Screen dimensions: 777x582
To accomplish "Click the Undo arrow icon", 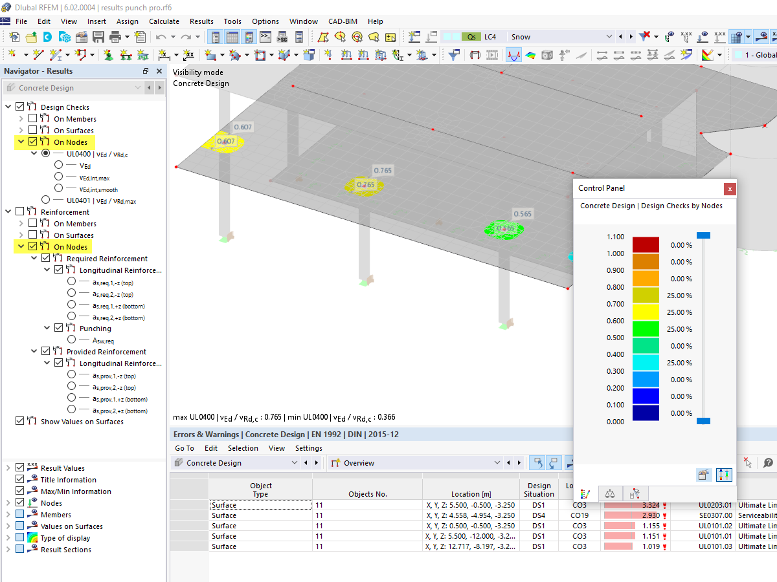I will tap(161, 37).
